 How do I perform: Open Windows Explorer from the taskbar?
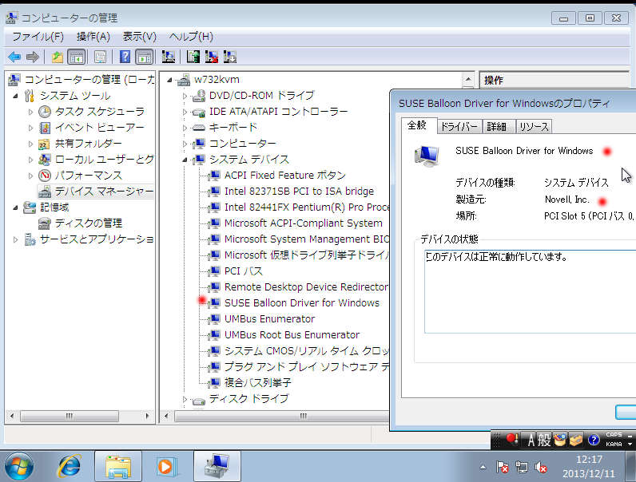(x=118, y=466)
